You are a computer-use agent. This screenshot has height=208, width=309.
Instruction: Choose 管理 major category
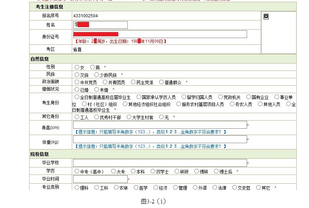[175, 188]
